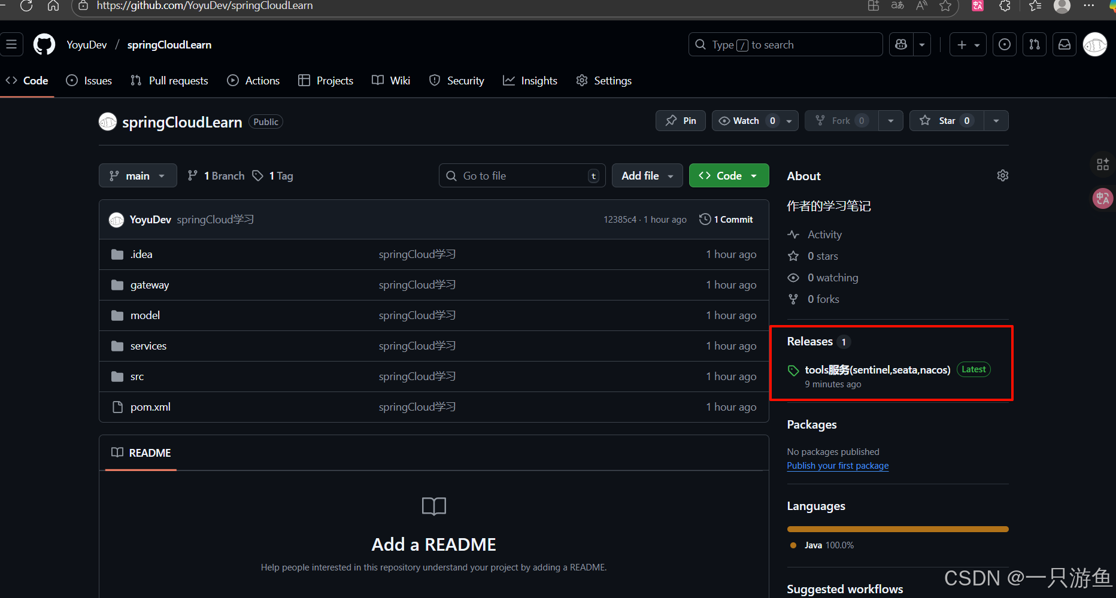
Task: Reload page with browser refresh icon
Action: 26,6
